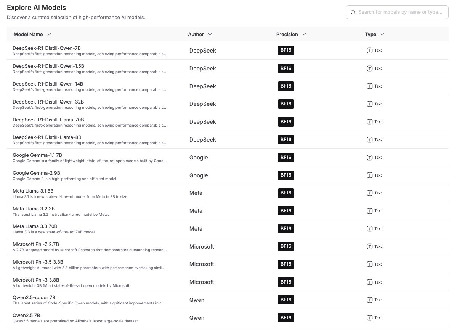The image size is (452, 330).
Task: Open the DeepSeek-R1-Distill-Qwen-7B model
Action: 47,48
